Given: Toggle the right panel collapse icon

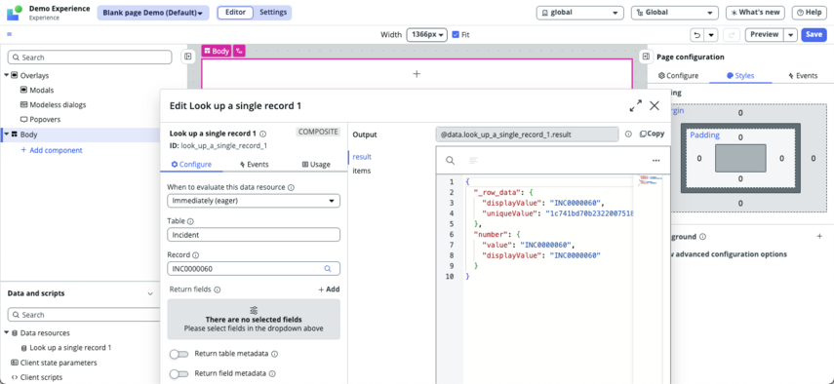Looking at the screenshot, I should point(646,57).
